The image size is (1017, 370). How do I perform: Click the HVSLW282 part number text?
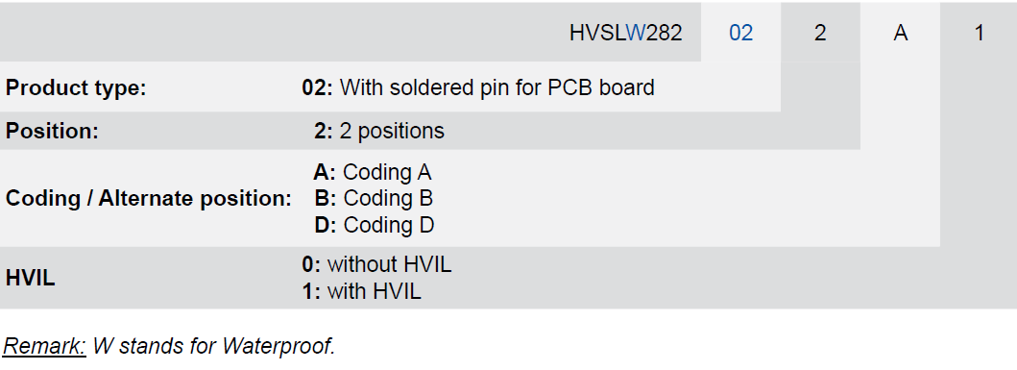pos(625,33)
